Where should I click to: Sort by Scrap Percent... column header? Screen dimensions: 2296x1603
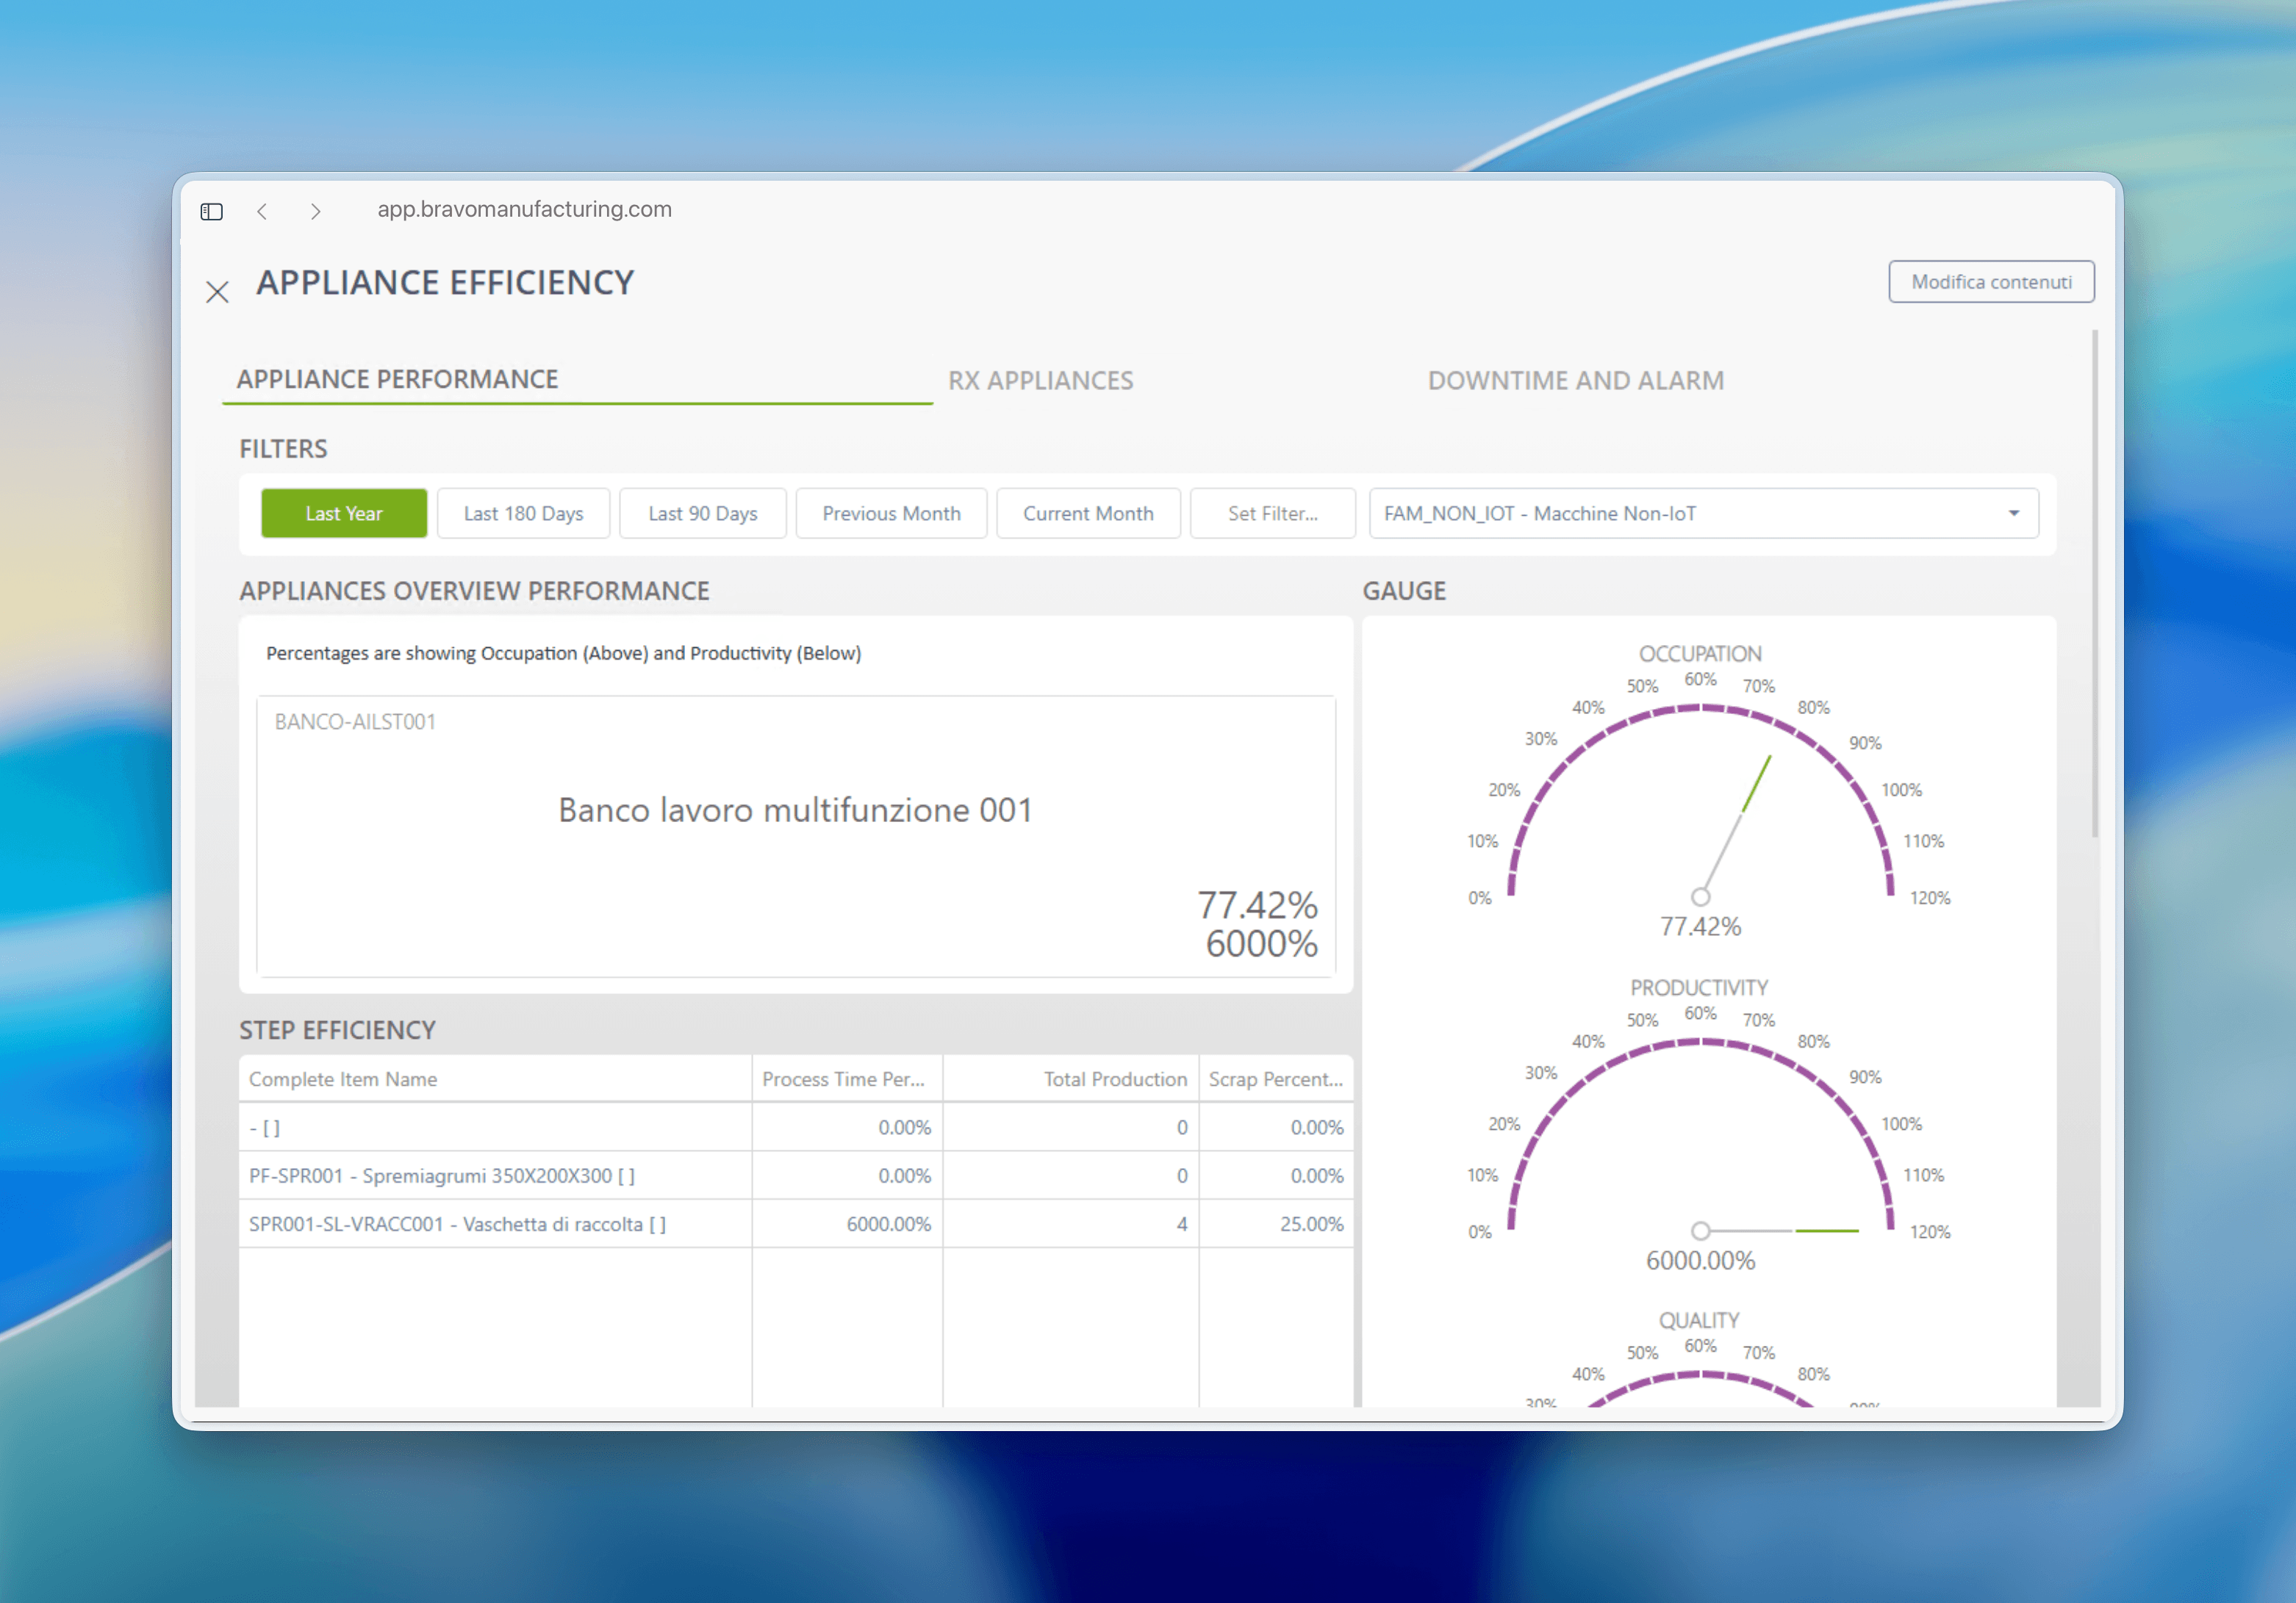tap(1276, 1078)
